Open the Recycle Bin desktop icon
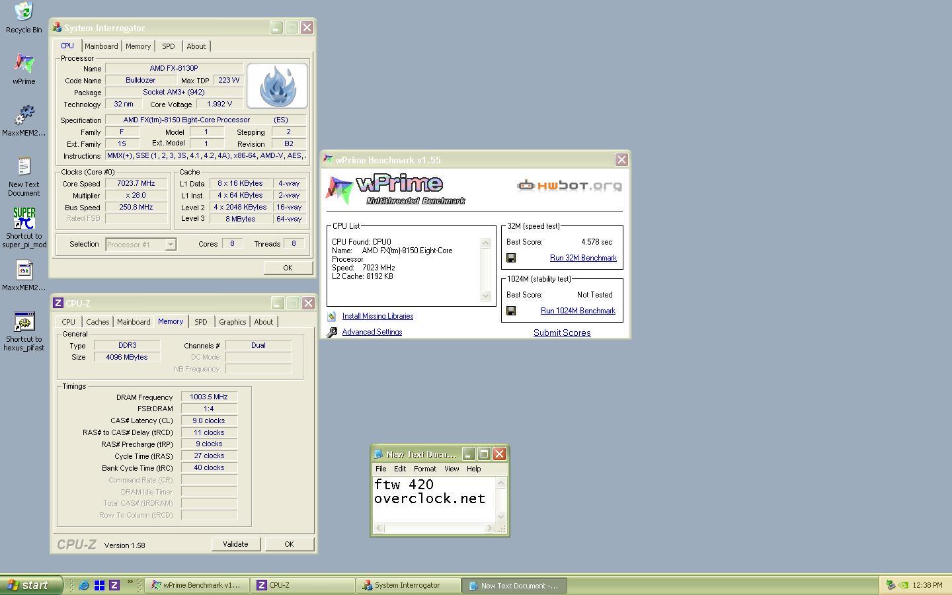This screenshot has height=595, width=952. tap(24, 12)
